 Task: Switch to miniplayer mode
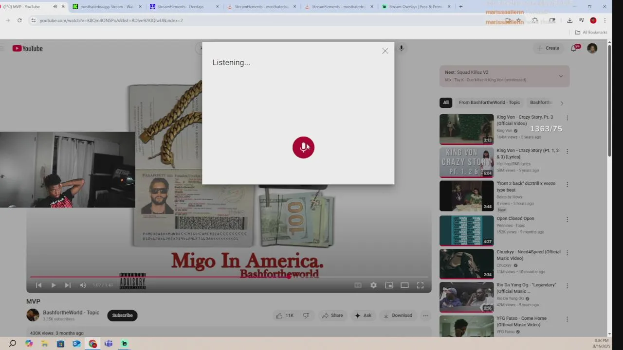pyautogui.click(x=389, y=285)
